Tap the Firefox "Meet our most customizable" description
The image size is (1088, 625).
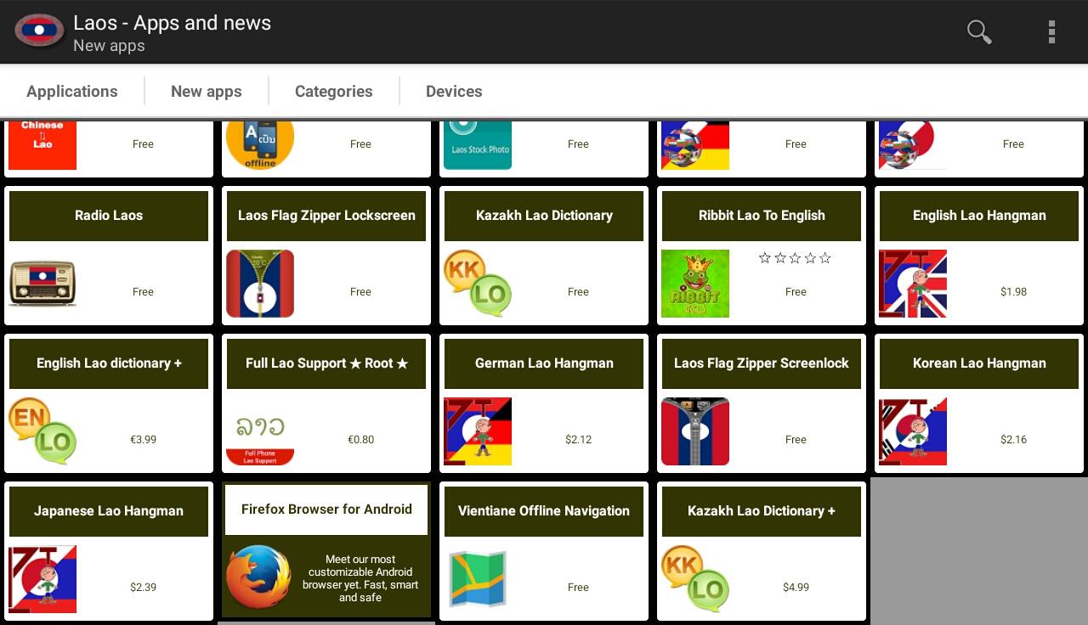coord(360,578)
